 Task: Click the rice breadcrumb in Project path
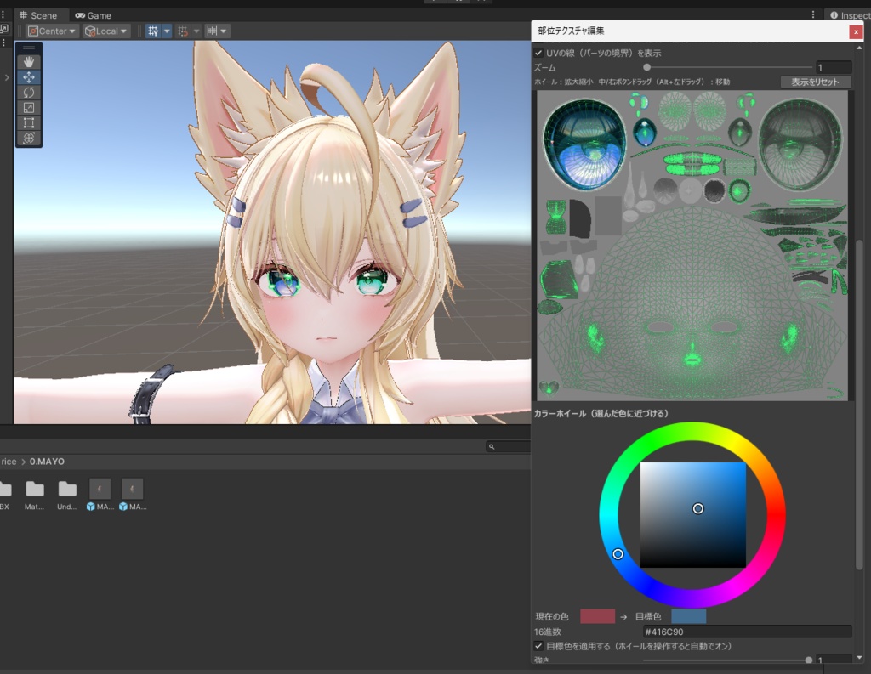[9, 462]
